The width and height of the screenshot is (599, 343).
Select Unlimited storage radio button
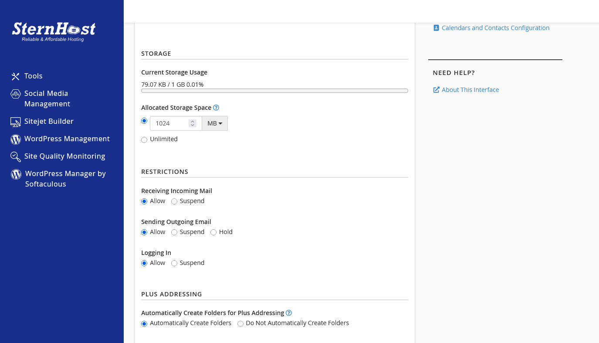144,140
